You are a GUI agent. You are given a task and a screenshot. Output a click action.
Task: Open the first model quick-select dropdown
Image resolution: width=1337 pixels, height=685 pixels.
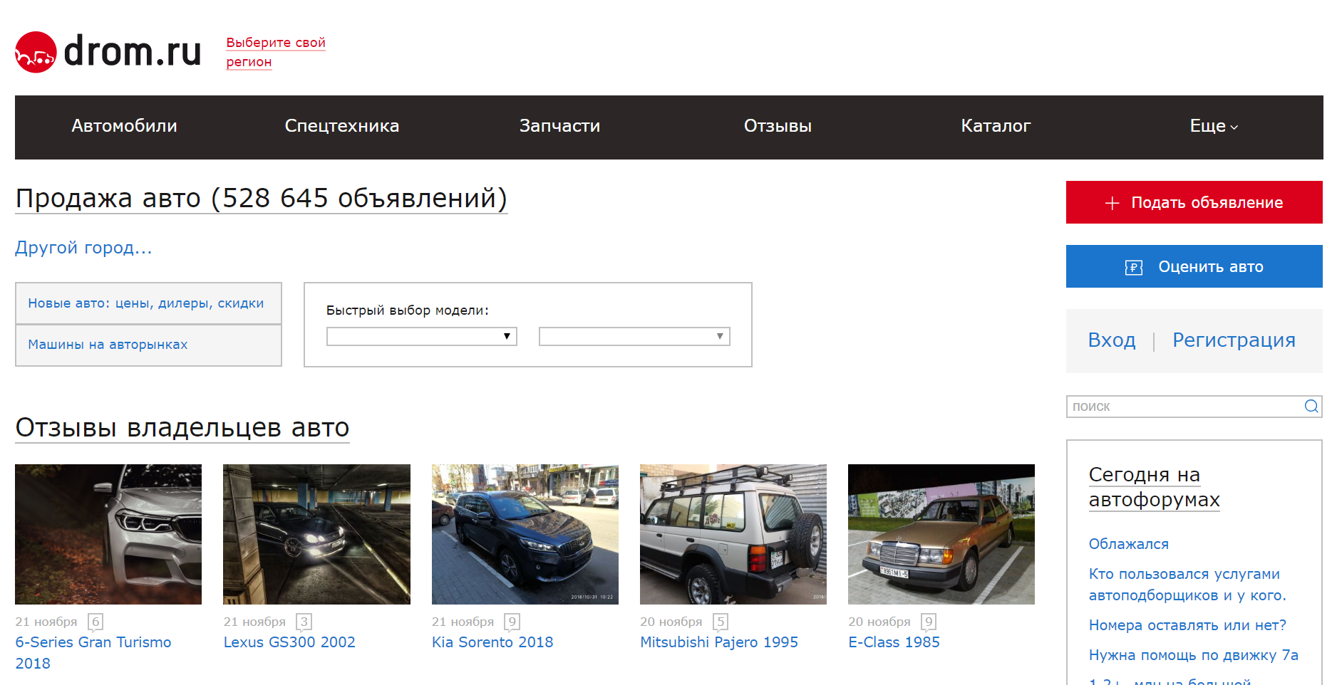click(422, 336)
